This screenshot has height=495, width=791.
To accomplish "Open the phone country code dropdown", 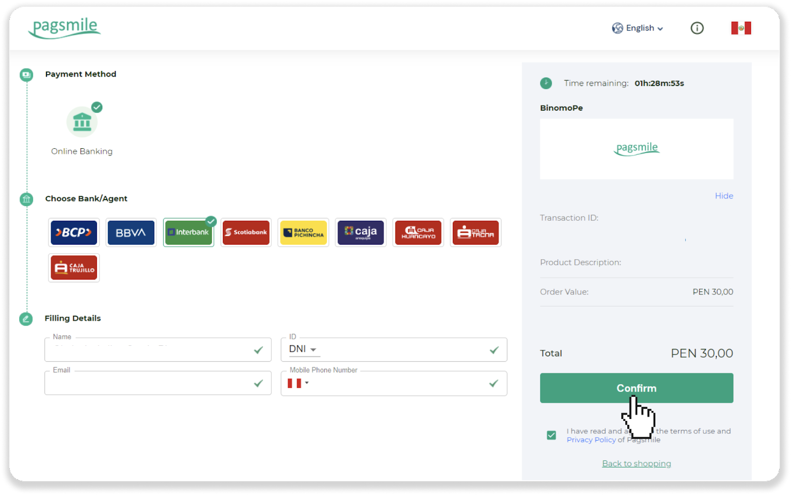I will 298,383.
